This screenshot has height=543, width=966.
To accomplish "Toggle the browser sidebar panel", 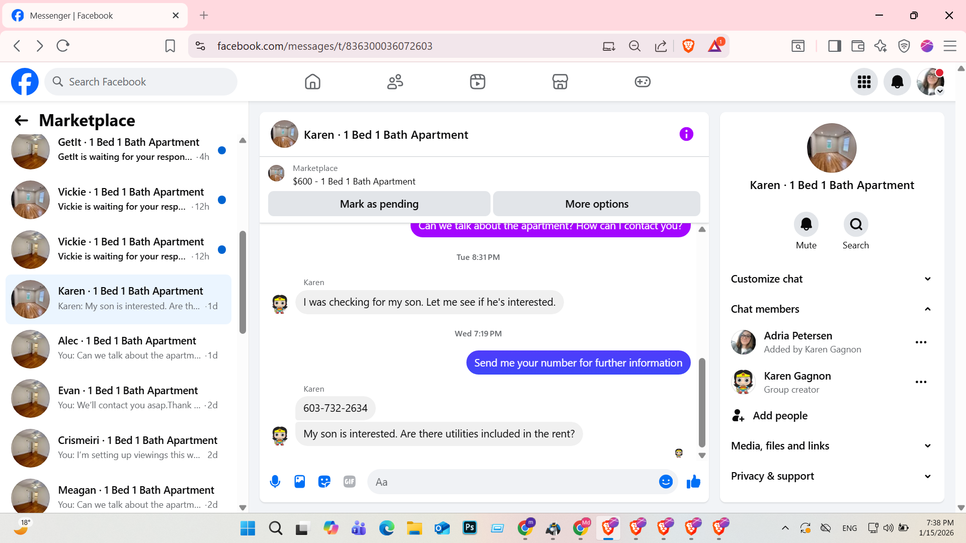I will point(835,46).
